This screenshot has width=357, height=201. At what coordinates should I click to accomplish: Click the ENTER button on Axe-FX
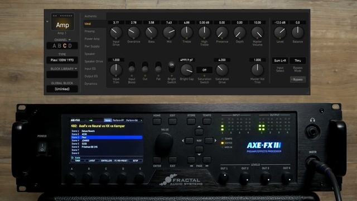pyautogui.click(x=157, y=160)
